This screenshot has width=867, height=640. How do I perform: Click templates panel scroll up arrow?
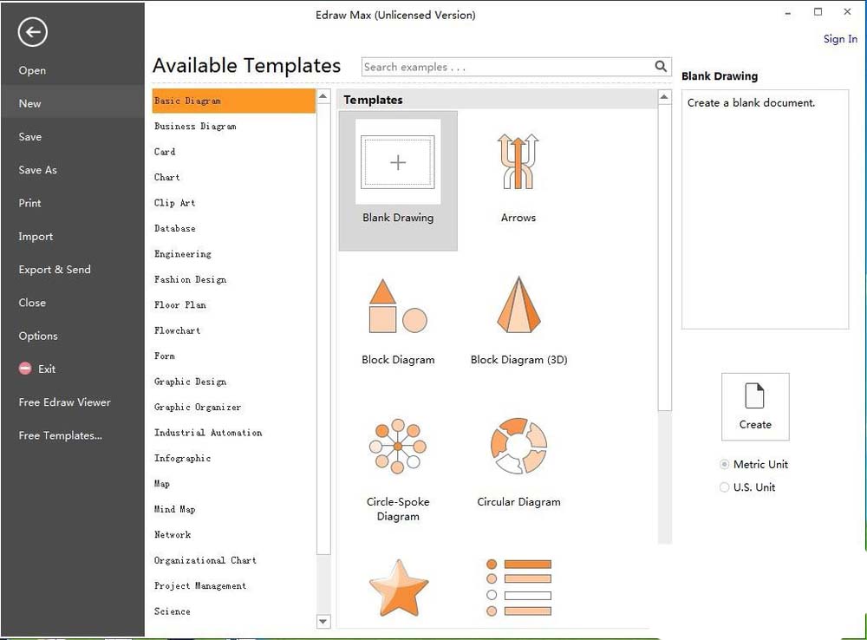[x=664, y=97]
